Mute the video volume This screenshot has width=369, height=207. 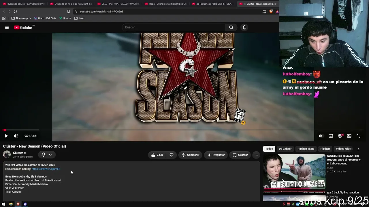[16, 136]
